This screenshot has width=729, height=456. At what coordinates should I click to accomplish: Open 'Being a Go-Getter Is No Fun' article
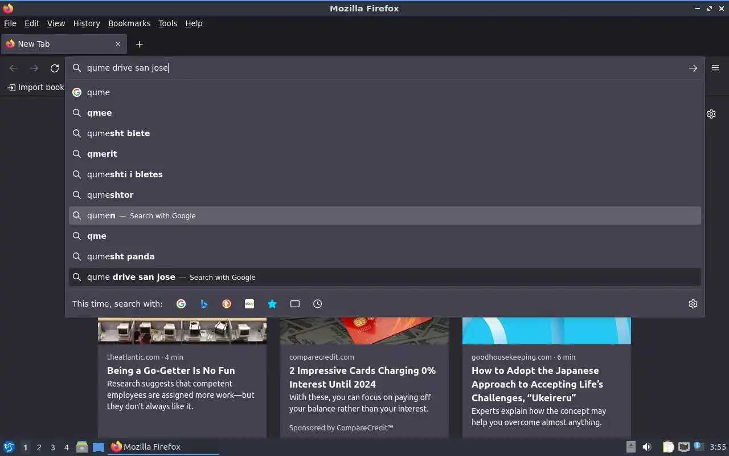pyautogui.click(x=171, y=370)
